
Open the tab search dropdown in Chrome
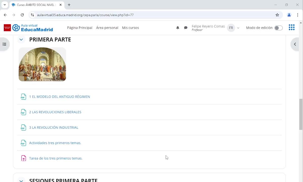5,5
